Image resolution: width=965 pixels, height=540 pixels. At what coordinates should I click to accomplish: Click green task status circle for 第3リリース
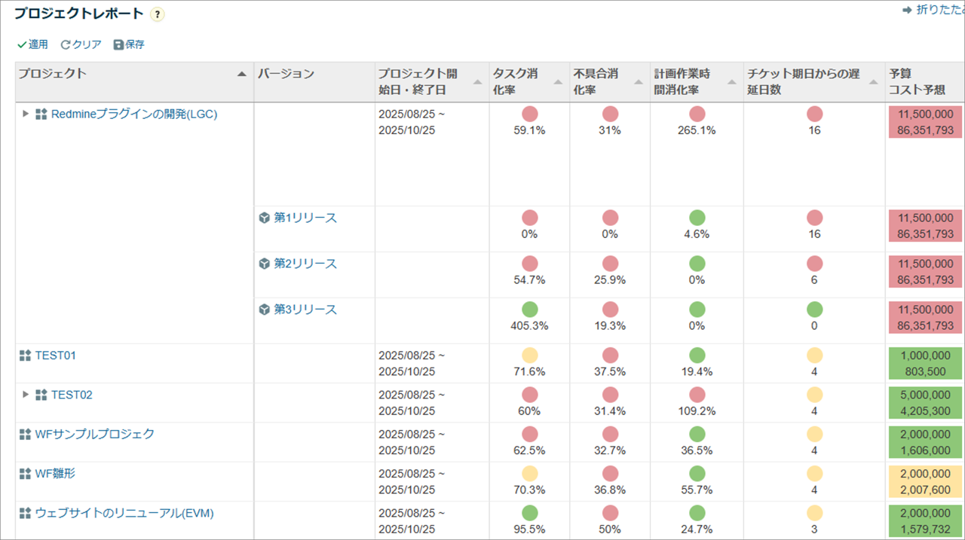pyautogui.click(x=530, y=310)
